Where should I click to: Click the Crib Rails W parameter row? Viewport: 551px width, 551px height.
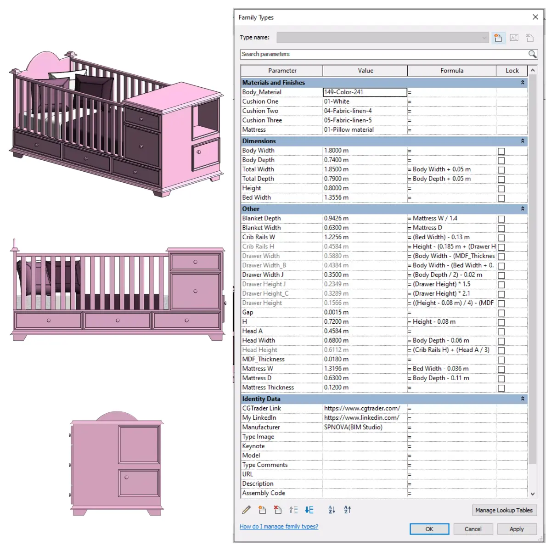point(384,237)
